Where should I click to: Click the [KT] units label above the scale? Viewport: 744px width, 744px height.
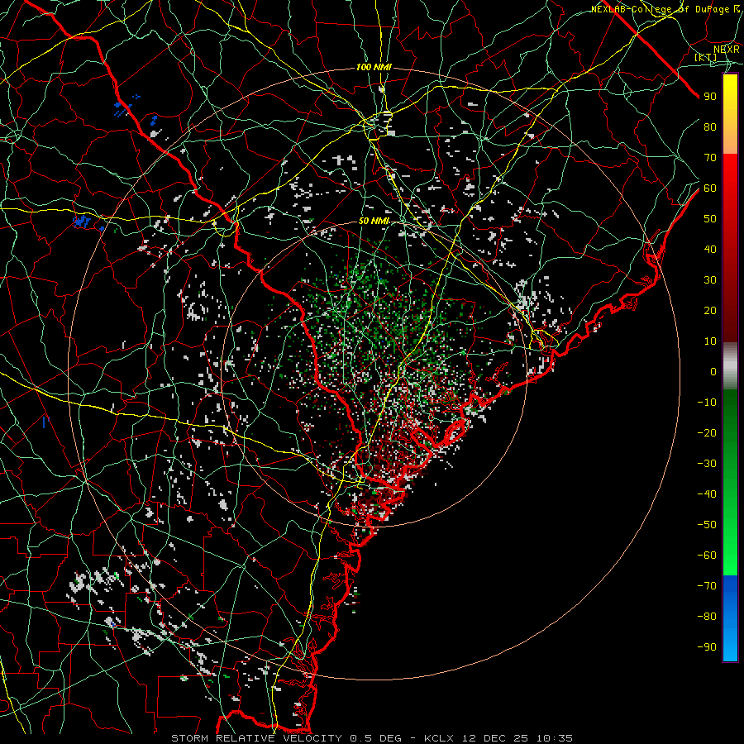pos(706,58)
